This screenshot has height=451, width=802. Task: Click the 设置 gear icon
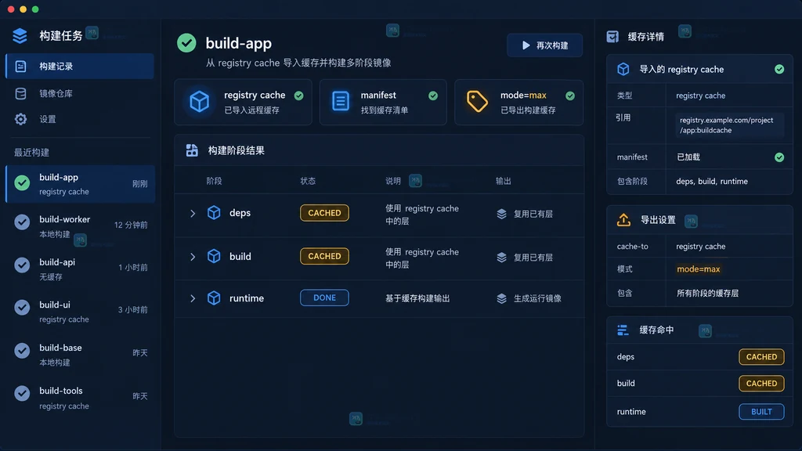[20, 119]
